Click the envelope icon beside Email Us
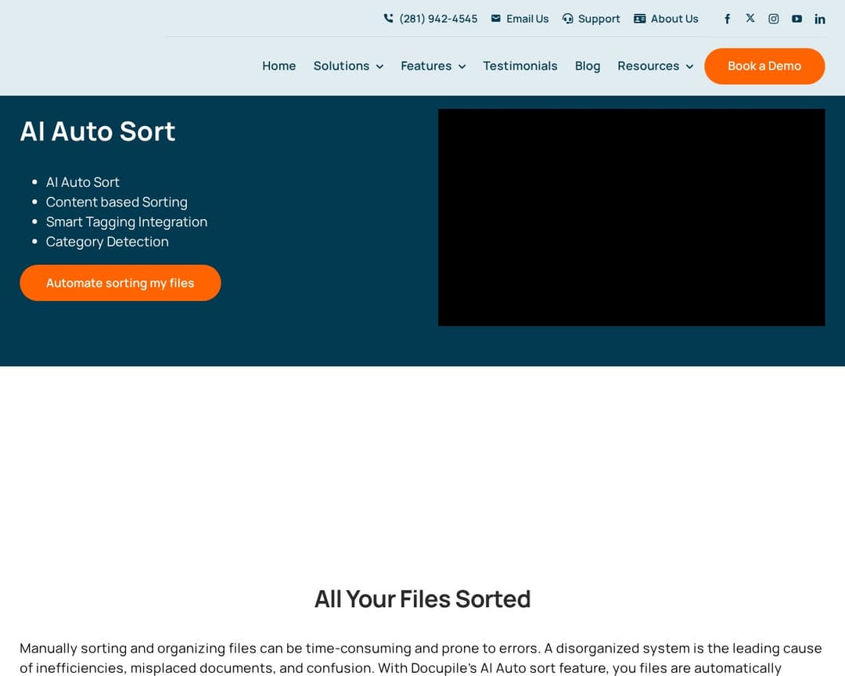Viewport: 845px width, 676px height. (496, 18)
